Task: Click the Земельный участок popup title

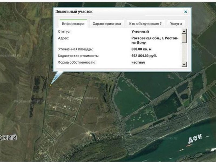Action: point(74,12)
